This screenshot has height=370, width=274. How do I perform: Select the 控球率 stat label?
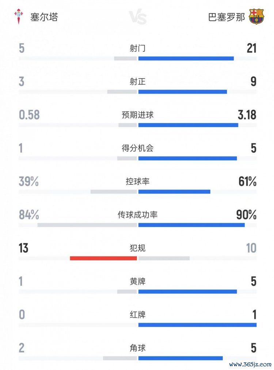point(137,181)
